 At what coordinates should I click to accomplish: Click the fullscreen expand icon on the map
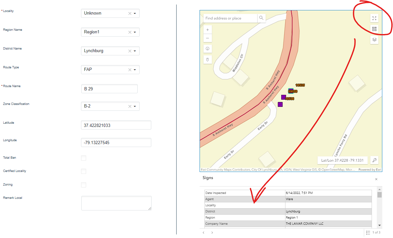coord(374,18)
